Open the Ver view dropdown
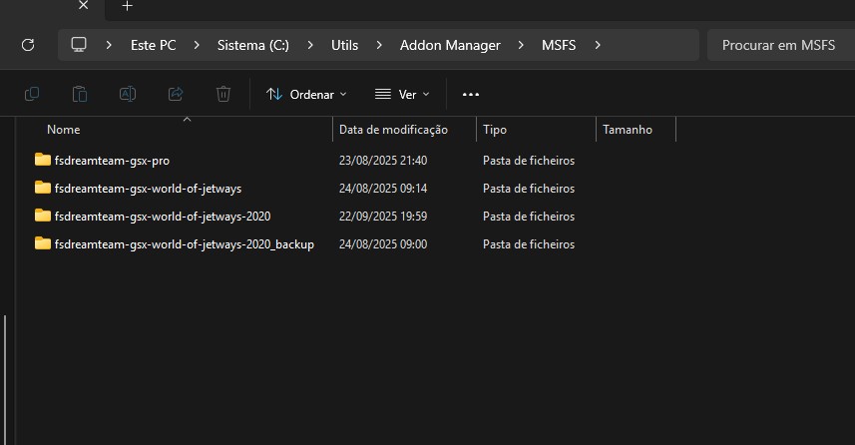855x445 pixels. click(402, 94)
